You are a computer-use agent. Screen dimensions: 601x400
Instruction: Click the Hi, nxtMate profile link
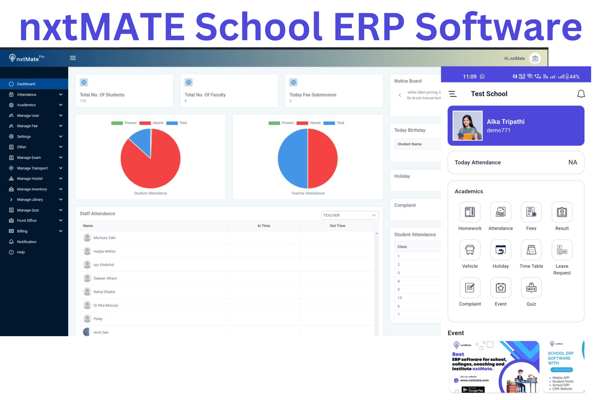click(514, 59)
